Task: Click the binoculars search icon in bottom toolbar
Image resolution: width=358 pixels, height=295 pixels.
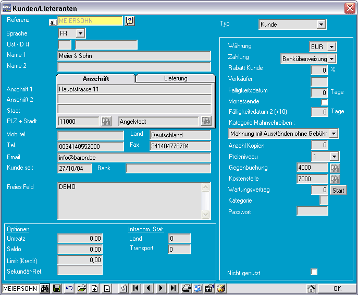Action: (45, 288)
